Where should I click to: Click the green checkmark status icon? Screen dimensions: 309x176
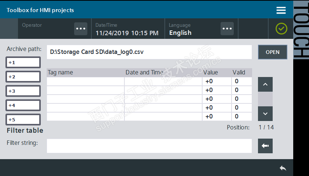[281, 29]
